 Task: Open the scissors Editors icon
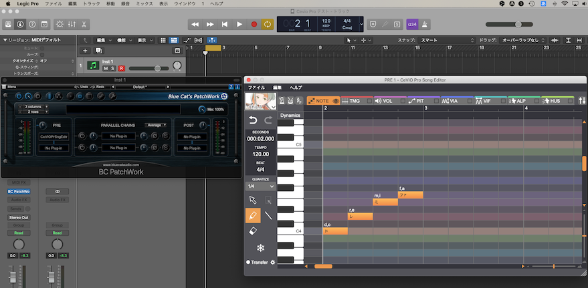tap(84, 24)
